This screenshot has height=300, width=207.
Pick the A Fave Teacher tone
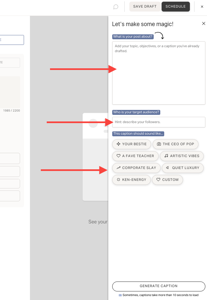pos(135,156)
